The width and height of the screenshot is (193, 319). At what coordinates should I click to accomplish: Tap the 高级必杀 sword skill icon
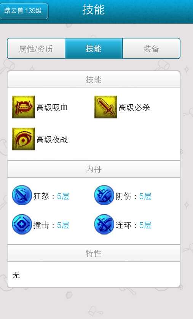pos(106,107)
